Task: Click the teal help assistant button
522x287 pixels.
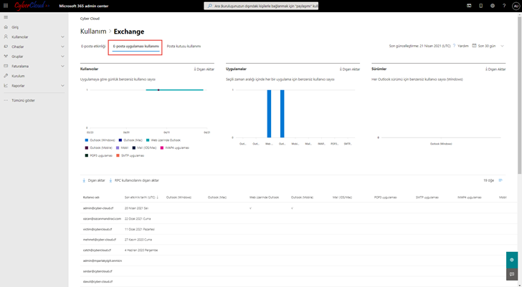Action: (512, 260)
